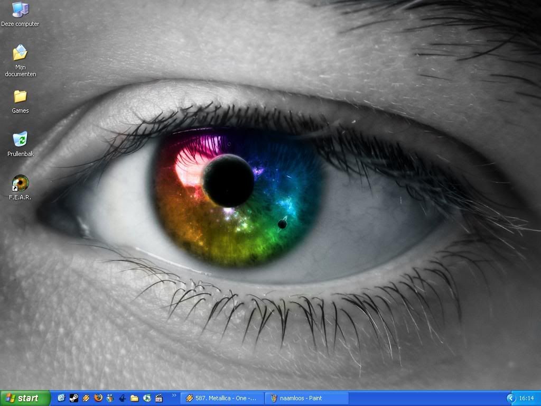Open the Prullenbak recycle bin icon
Screen dimensions: 541x406
pos(21,144)
